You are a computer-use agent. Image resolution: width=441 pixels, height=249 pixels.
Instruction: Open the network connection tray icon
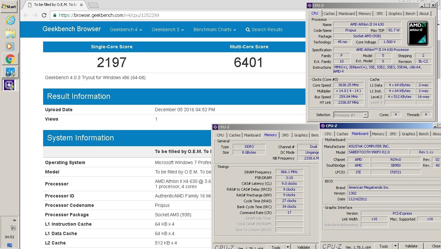point(13,228)
